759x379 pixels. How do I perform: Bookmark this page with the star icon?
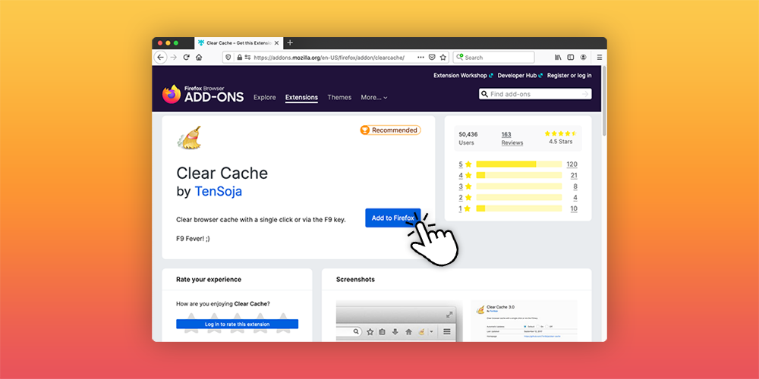click(443, 57)
